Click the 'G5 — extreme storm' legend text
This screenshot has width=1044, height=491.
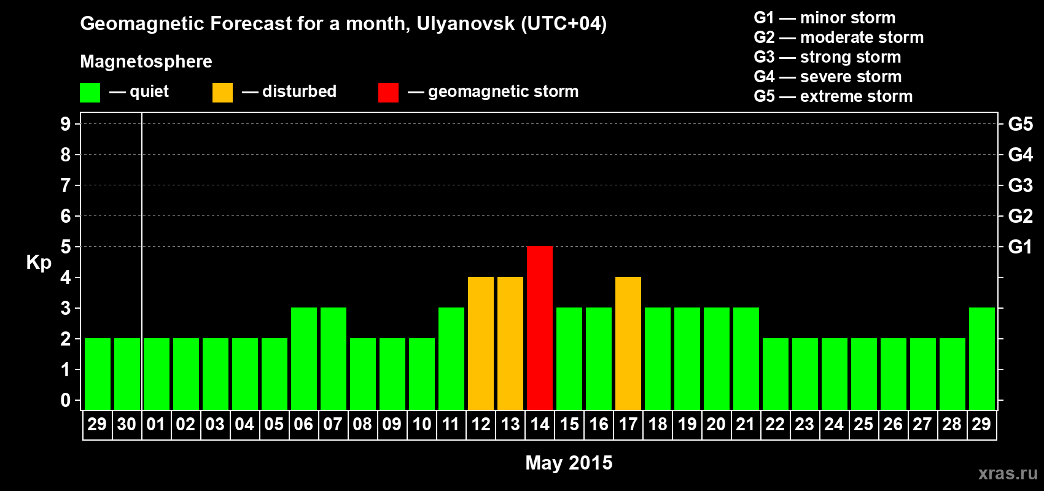click(833, 96)
